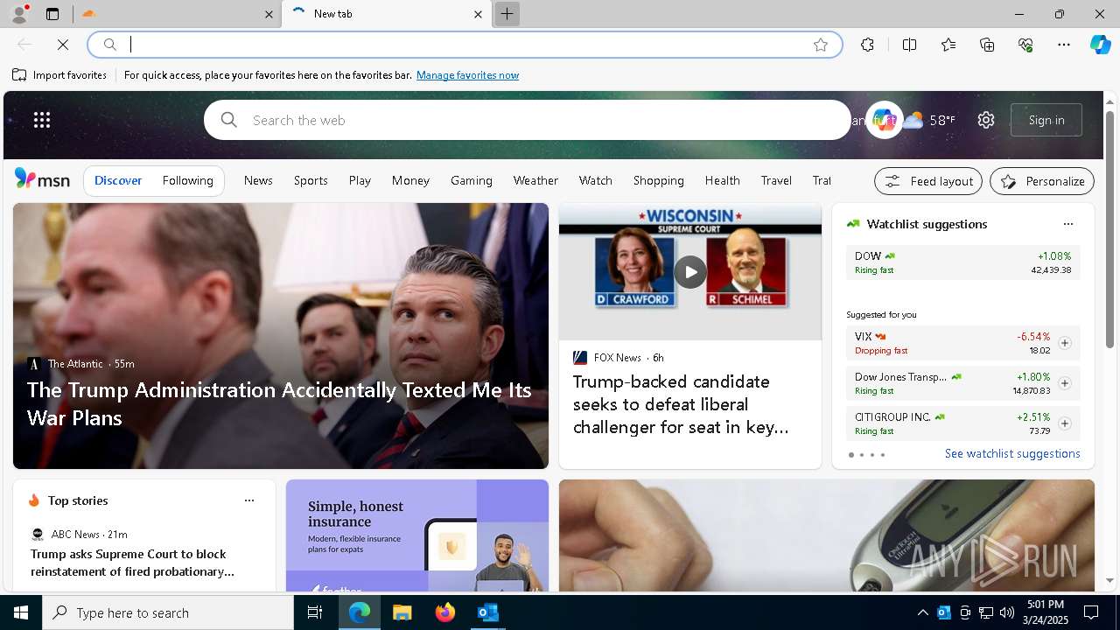Add CITIGROUP INC. to watchlist

1065,423
